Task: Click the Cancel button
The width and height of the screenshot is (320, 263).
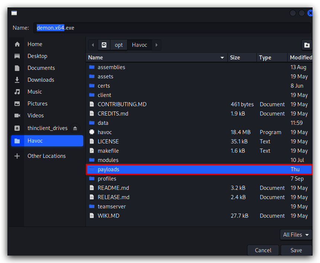Action: (263, 250)
